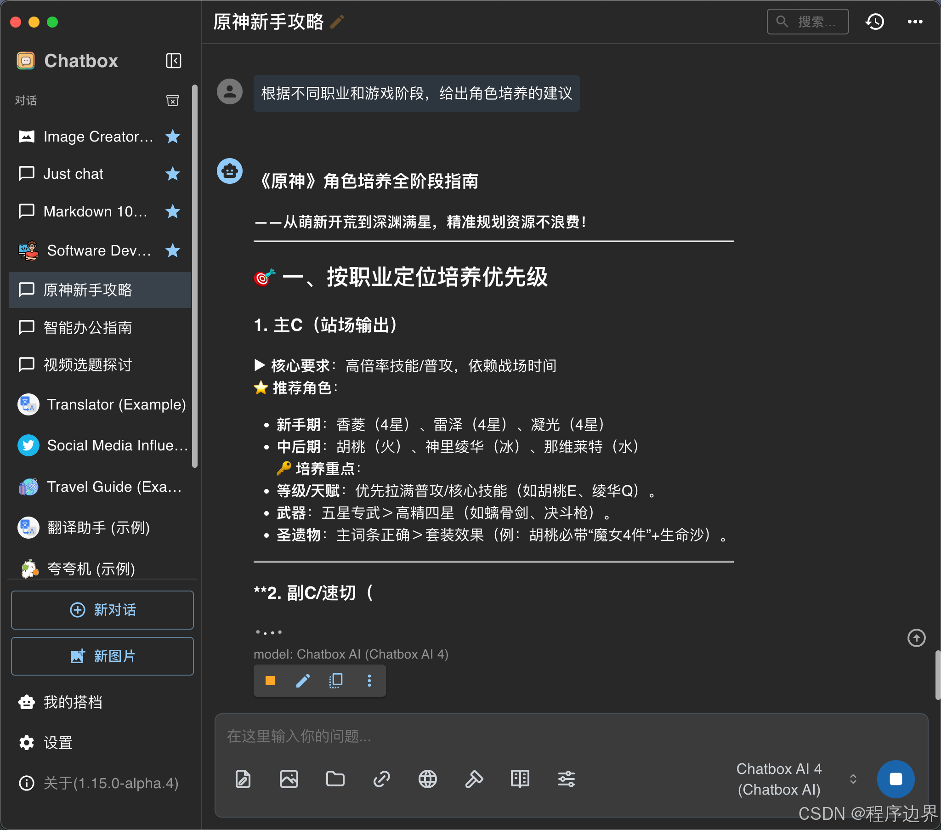Toggle star on Software Dev conversation
The width and height of the screenshot is (941, 830).
pyautogui.click(x=172, y=250)
